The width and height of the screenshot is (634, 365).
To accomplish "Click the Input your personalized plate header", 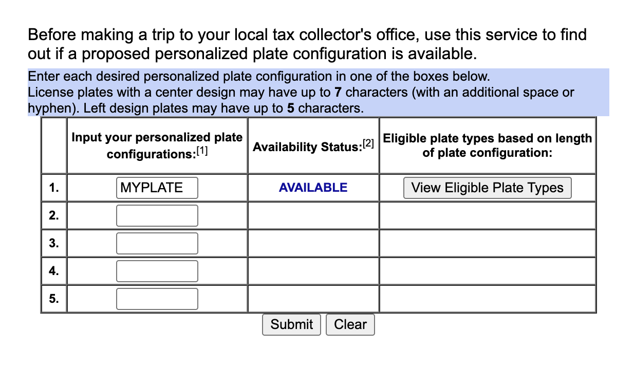I will 157,138.
